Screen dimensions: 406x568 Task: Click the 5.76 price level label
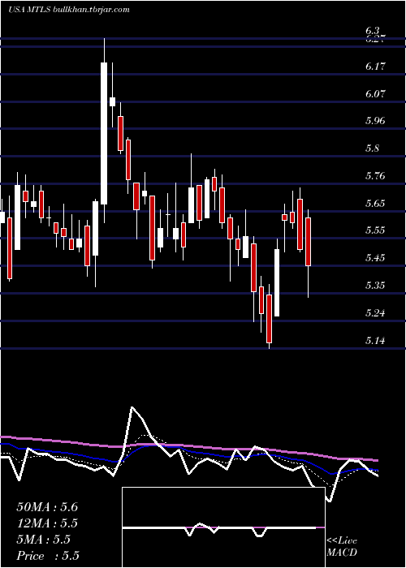375,176
